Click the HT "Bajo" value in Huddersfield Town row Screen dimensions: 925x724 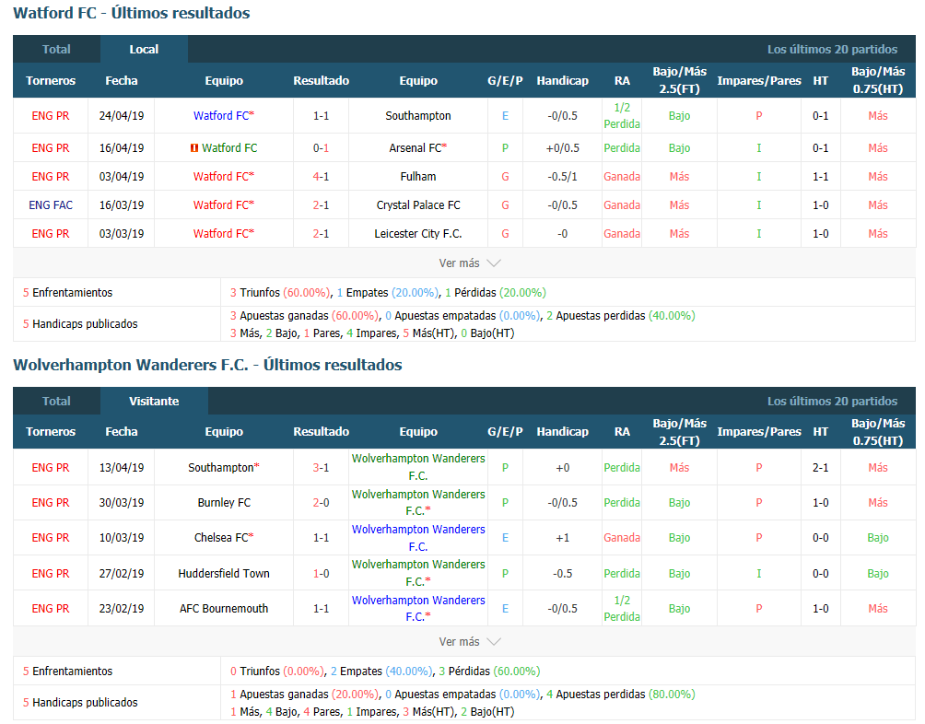point(878,573)
